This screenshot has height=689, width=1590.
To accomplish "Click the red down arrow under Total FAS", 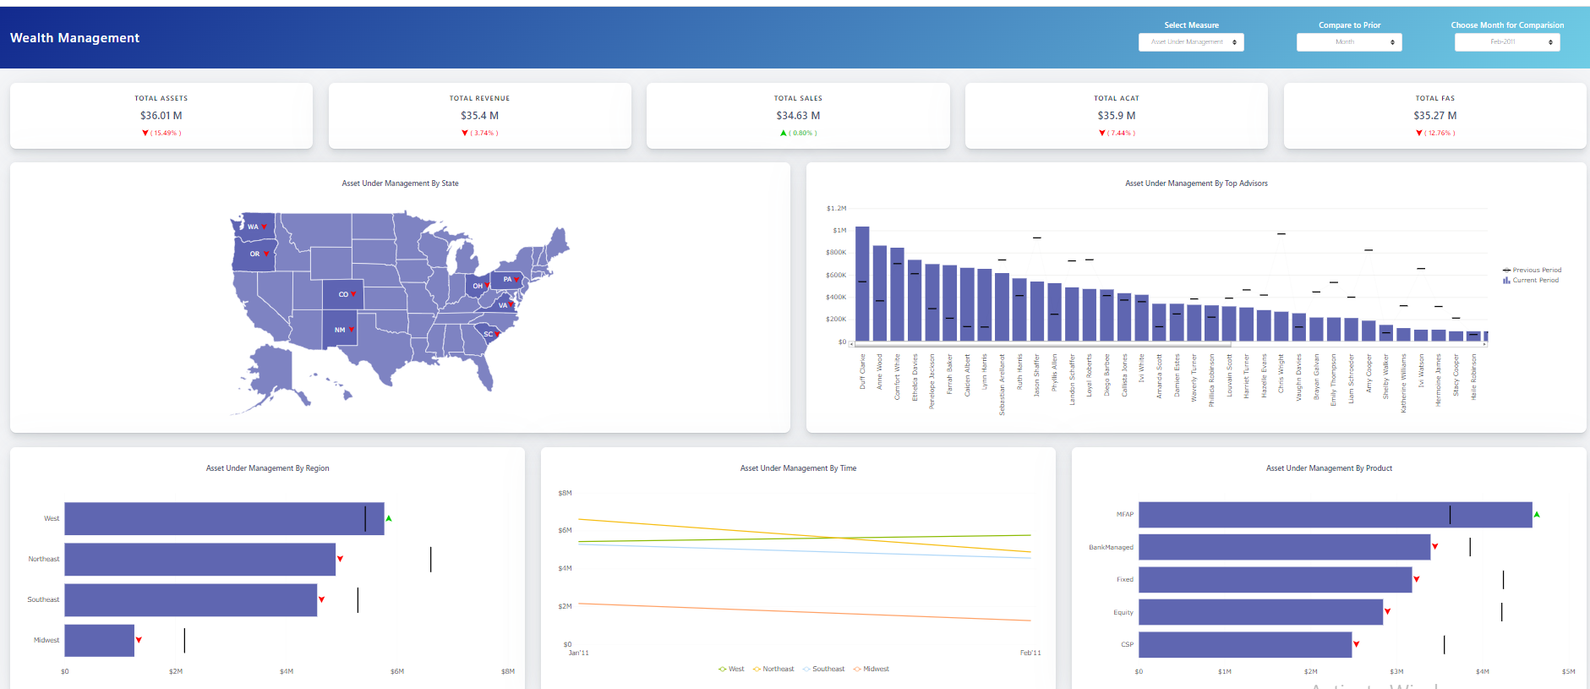I will tap(1419, 134).
